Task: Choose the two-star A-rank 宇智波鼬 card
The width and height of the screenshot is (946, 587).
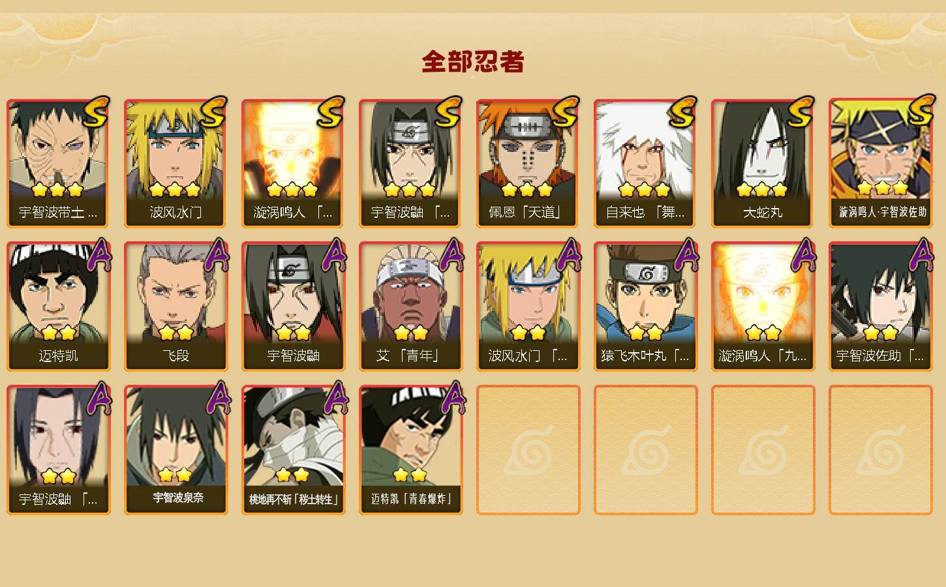Action: tap(293, 307)
